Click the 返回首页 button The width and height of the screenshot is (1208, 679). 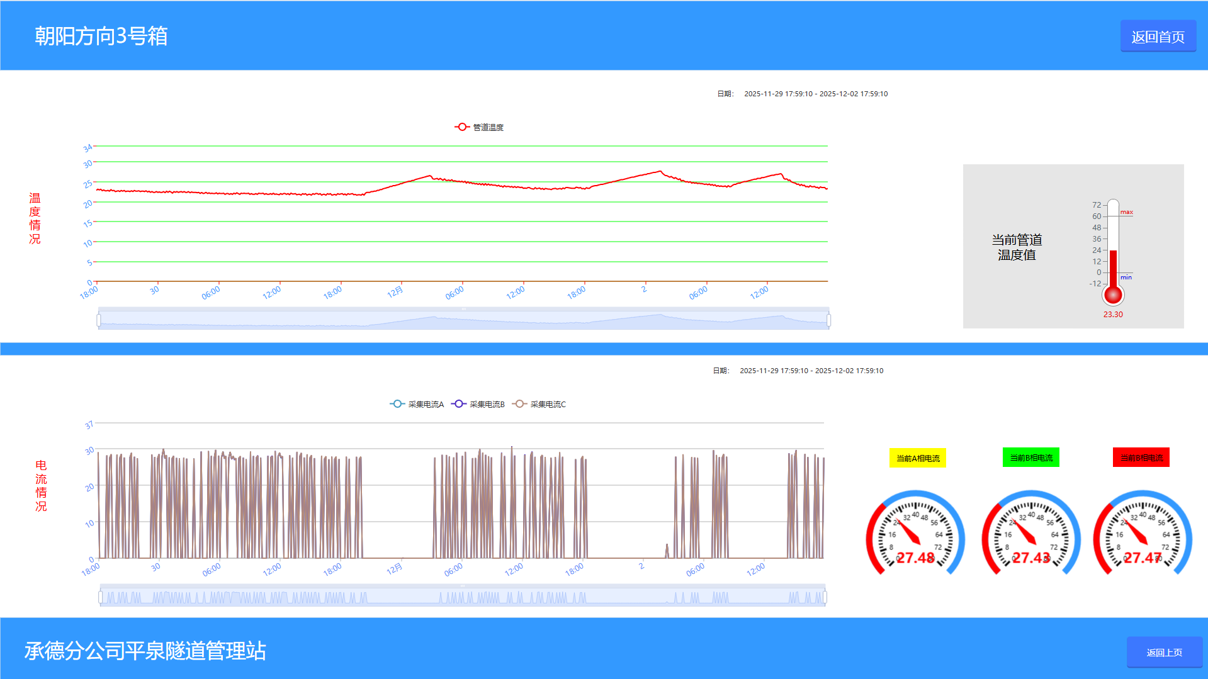pos(1158,36)
